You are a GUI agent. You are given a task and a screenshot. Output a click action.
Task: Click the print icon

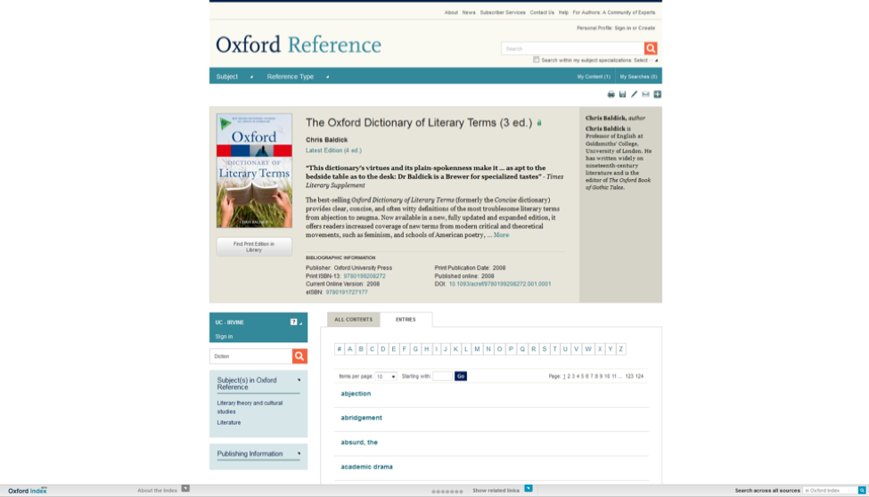point(611,94)
